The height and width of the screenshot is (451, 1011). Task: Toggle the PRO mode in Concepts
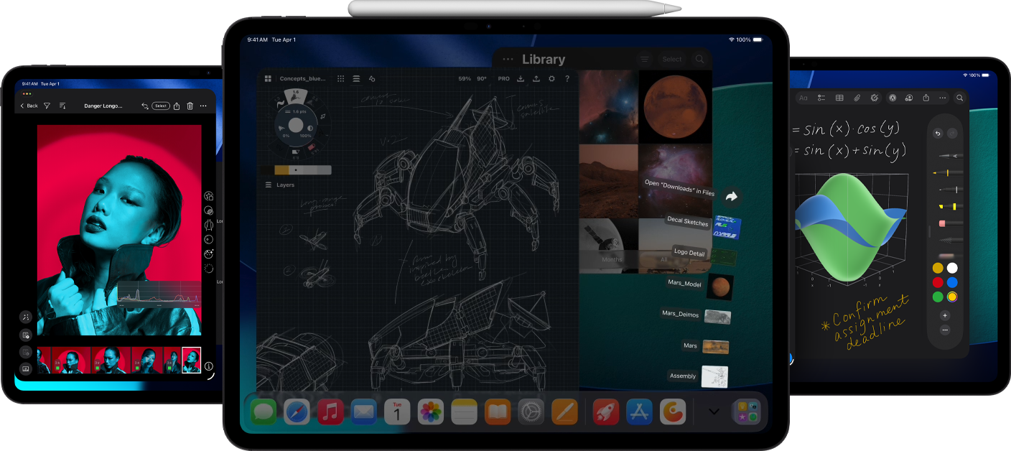(x=504, y=79)
